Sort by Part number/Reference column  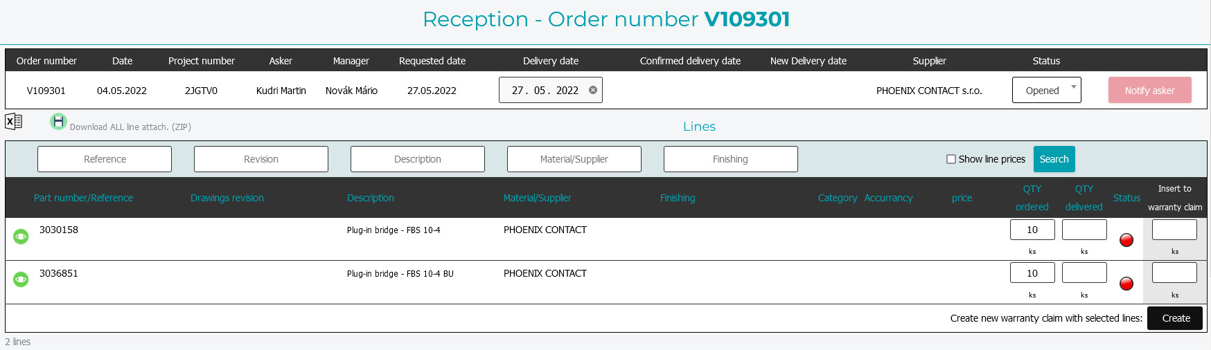[83, 198]
